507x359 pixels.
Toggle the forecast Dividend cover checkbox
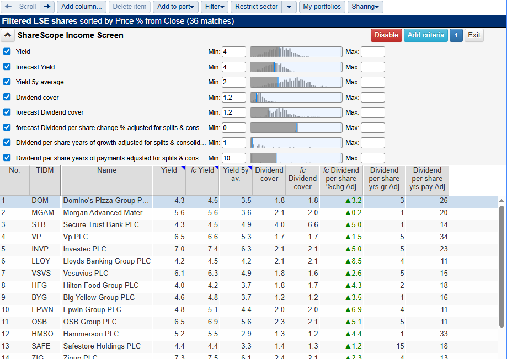pyautogui.click(x=7, y=112)
